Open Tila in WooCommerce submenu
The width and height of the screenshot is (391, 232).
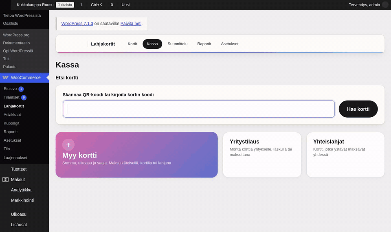click(7, 149)
